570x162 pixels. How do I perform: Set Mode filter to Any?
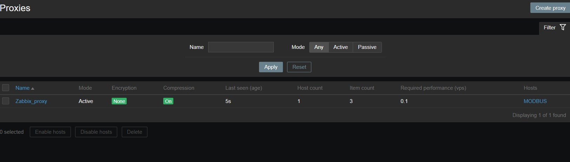point(319,47)
